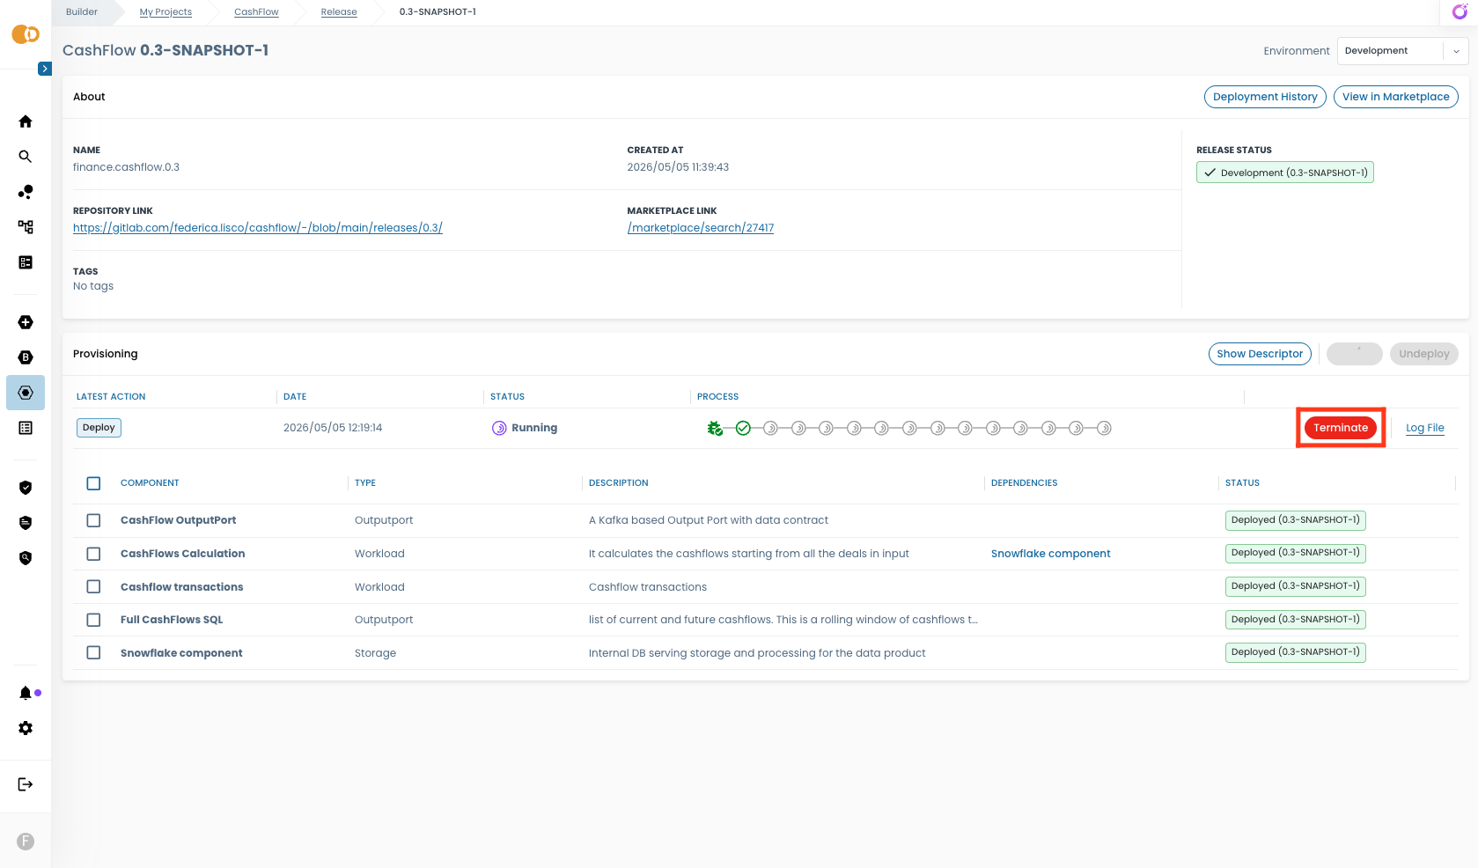The height and width of the screenshot is (868, 1478).
Task: Check the CashFlows Calculation checkbox
Action: pos(93,554)
